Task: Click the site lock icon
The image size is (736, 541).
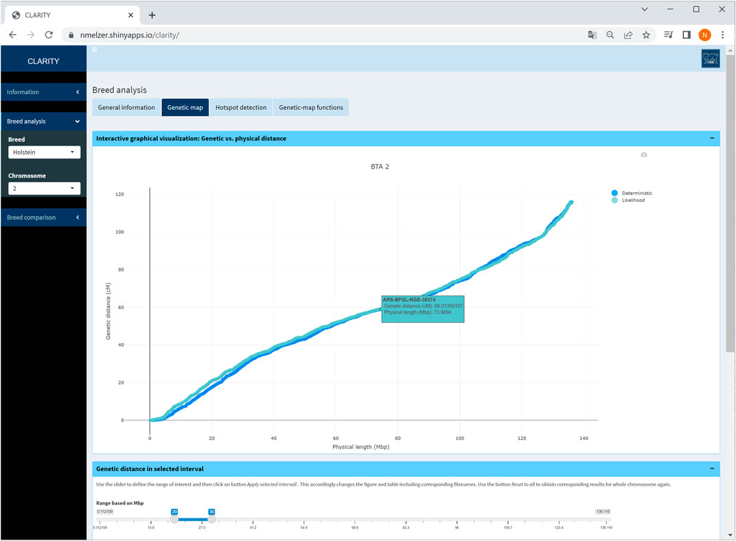Action: coord(71,35)
